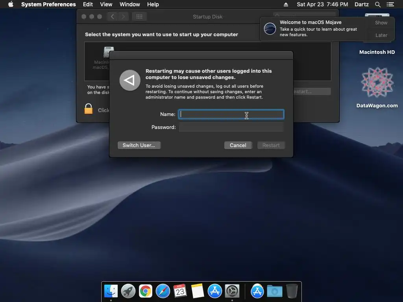Open the App Store left of System Preferences
Image resolution: width=403 pixels, height=302 pixels.
tap(215, 291)
